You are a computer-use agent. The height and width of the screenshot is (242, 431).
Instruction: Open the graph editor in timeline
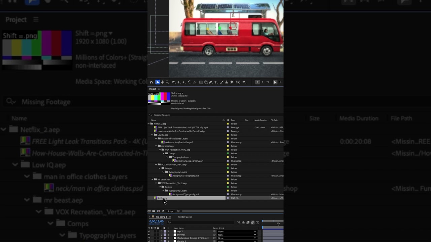[x=257, y=223]
